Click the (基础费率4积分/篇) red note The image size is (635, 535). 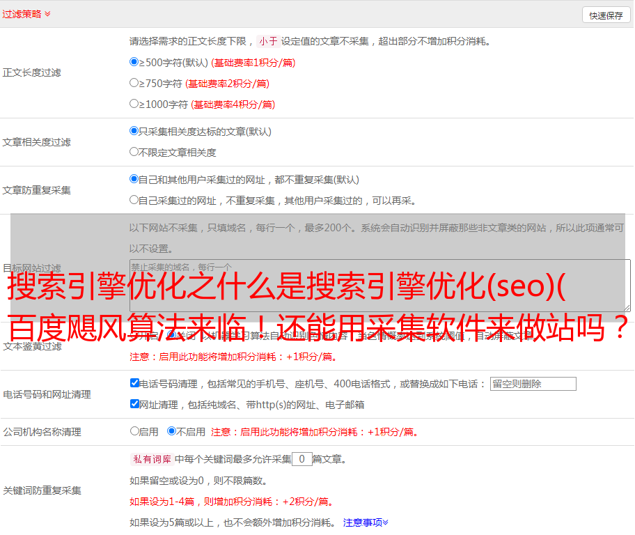tap(233, 104)
